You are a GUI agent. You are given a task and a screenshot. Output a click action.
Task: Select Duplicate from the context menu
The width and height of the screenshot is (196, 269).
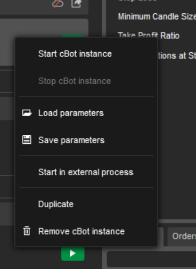(56, 204)
